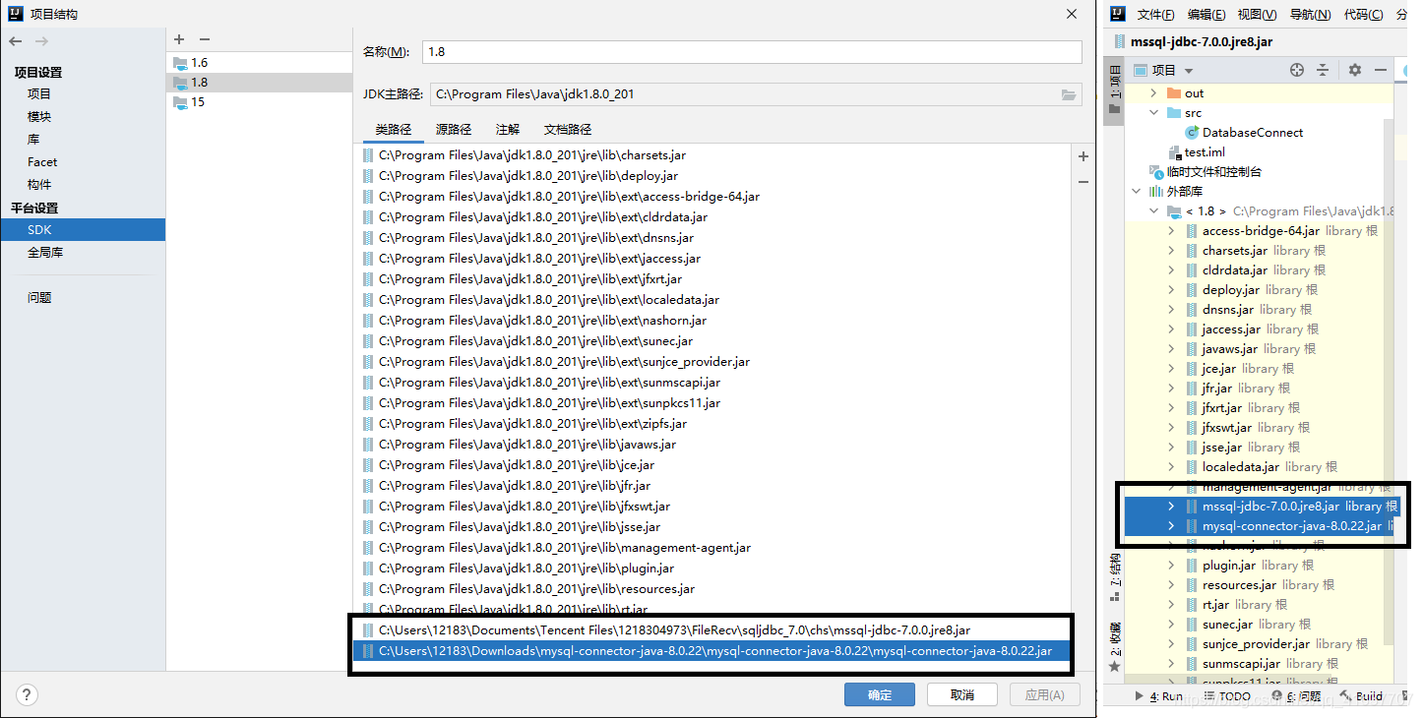Click the 应用(A) button

pos(1045,695)
